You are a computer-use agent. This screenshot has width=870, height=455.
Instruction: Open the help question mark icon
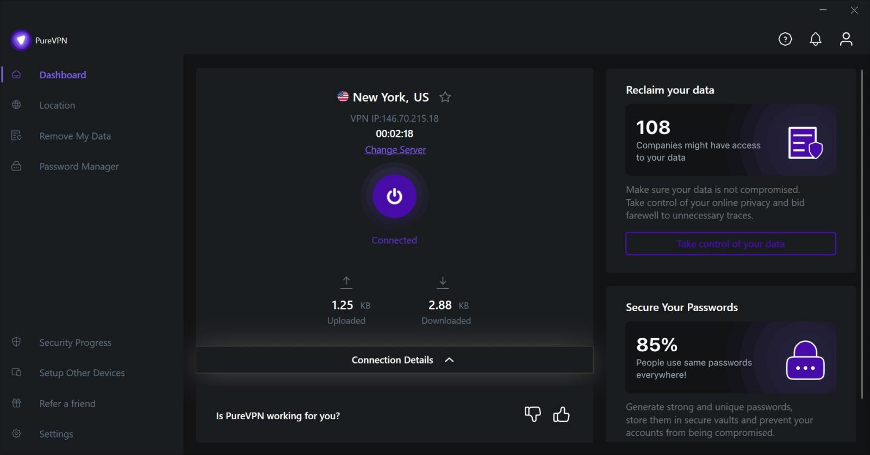pyautogui.click(x=785, y=39)
